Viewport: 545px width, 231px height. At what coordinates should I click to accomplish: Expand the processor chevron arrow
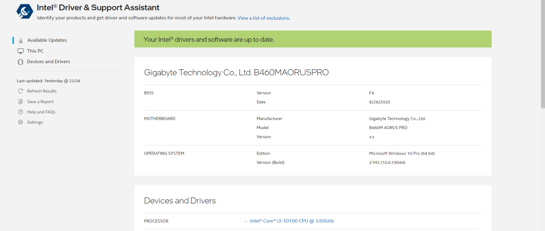pos(246,221)
